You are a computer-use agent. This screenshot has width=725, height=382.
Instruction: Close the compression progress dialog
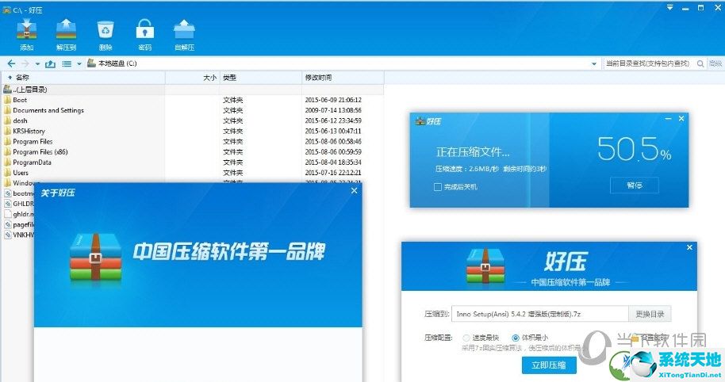pyautogui.click(x=681, y=119)
